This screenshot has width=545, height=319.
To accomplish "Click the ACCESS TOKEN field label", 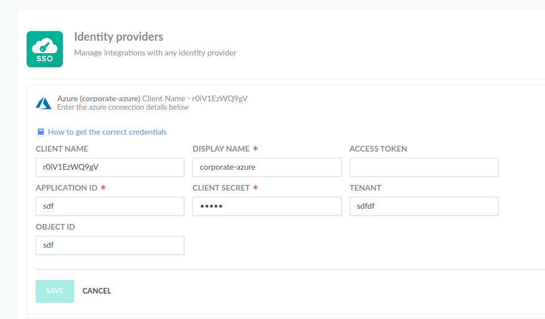I will click(x=378, y=149).
